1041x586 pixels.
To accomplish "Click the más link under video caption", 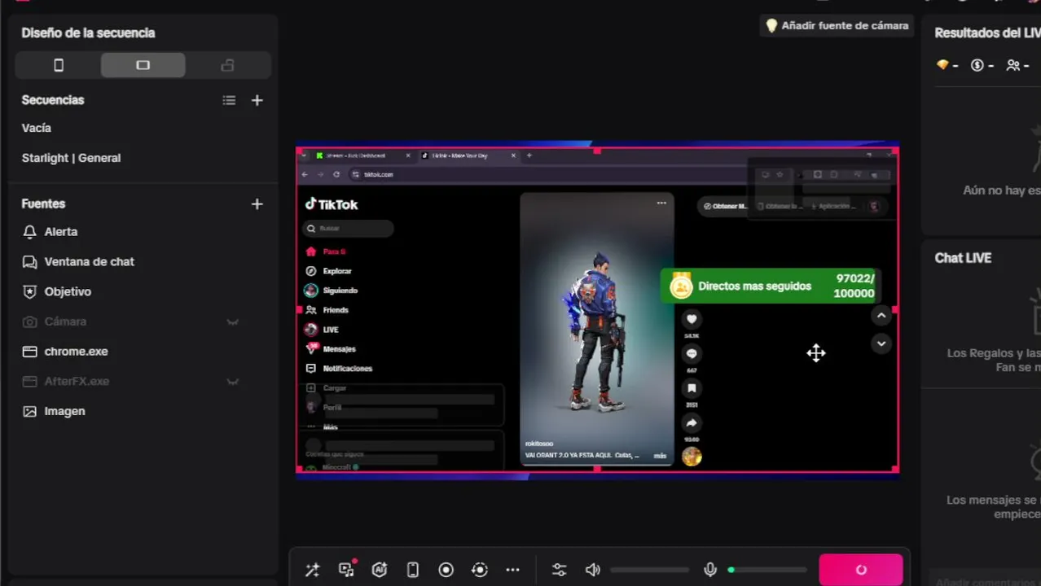I will point(660,456).
